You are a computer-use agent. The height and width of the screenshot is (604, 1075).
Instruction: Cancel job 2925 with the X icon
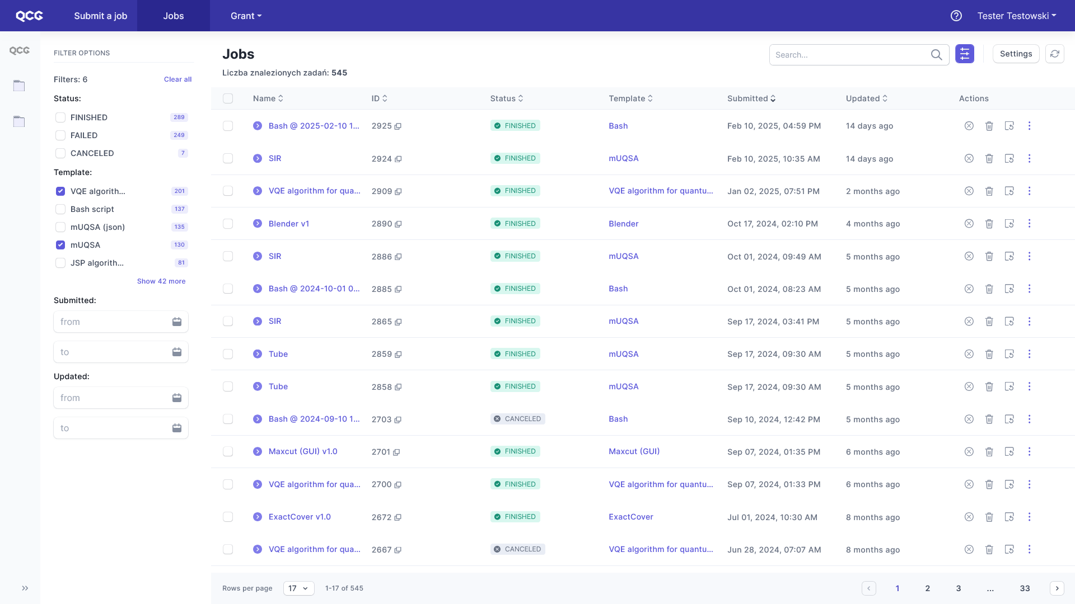click(969, 126)
